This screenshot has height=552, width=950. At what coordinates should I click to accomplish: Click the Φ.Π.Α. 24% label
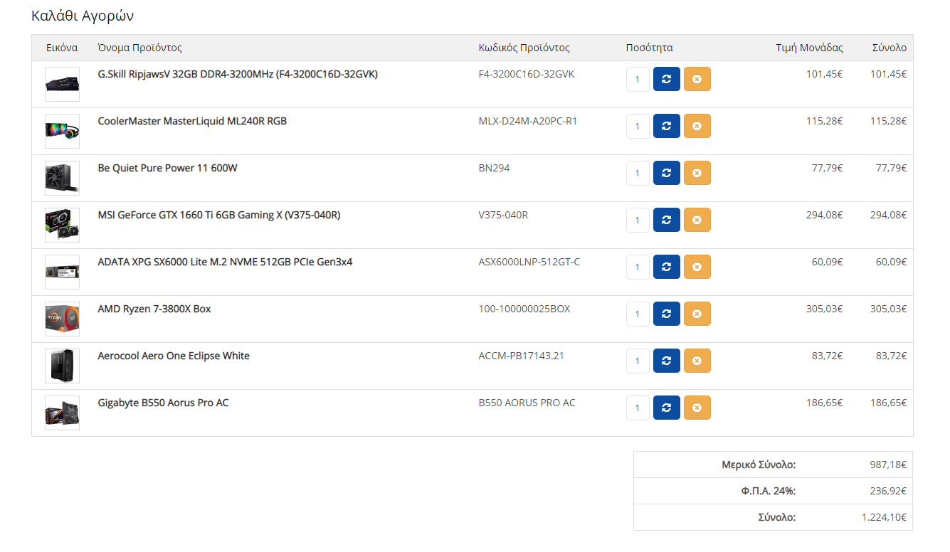[x=768, y=491]
